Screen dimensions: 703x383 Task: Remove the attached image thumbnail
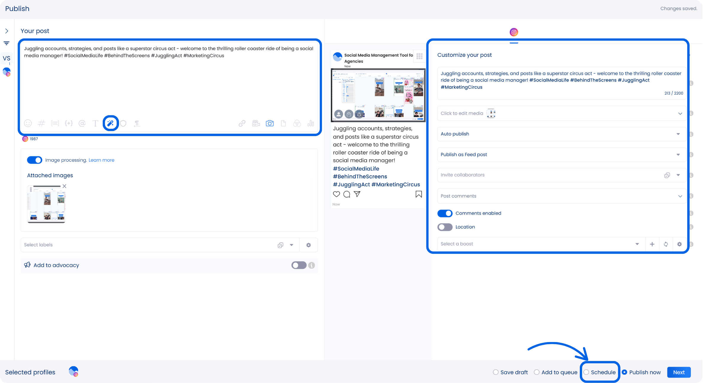coord(64,186)
